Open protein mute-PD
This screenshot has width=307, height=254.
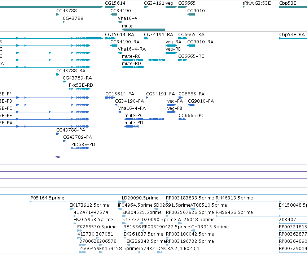pyautogui.click(x=134, y=123)
